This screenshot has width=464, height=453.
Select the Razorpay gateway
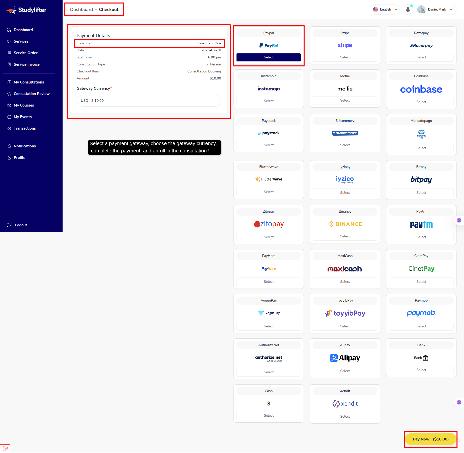[x=421, y=57]
